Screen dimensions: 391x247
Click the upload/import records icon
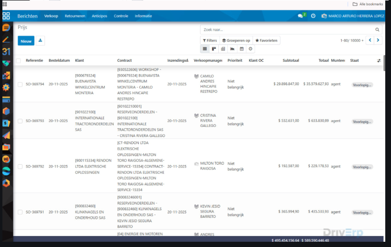click(40, 41)
